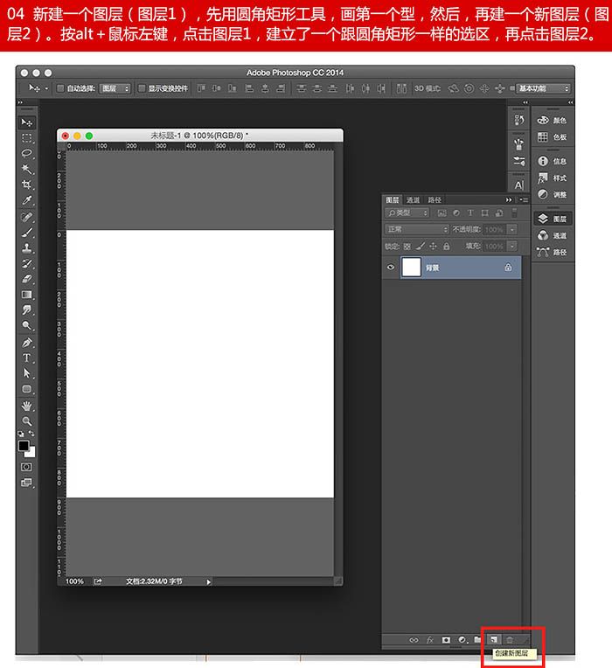Switch to the 通道 tab in layers panel
This screenshot has height=668, width=612.
tap(413, 200)
